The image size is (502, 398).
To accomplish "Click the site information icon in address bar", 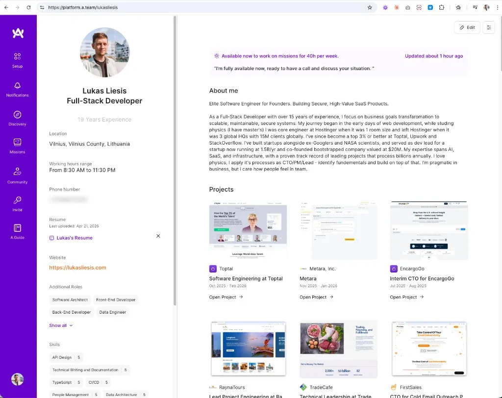I will [42, 7].
